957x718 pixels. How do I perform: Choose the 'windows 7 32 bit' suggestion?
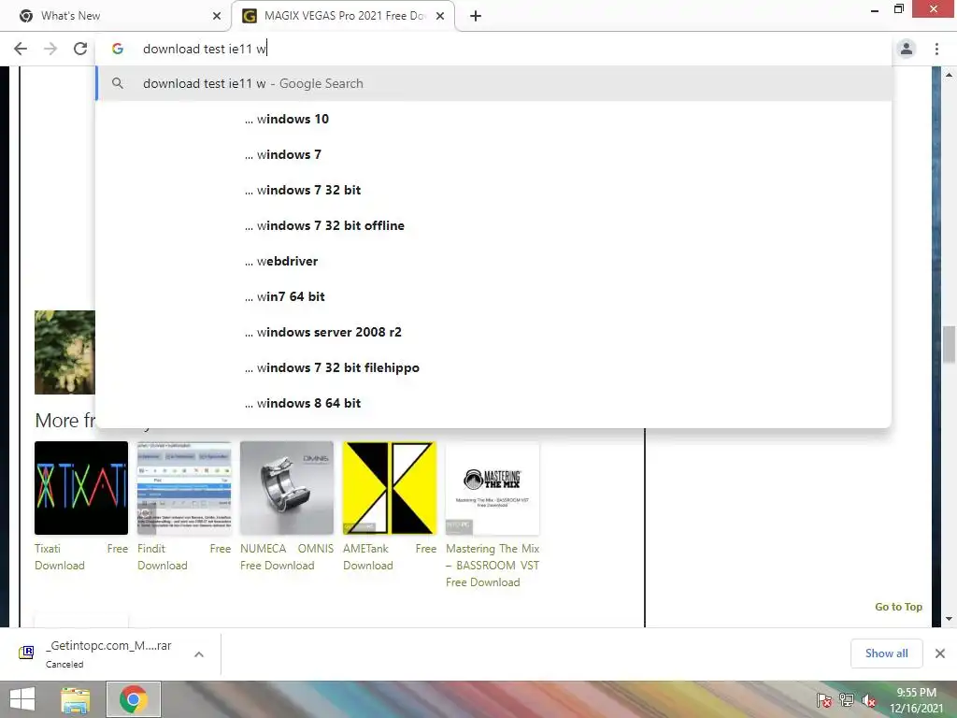(493, 190)
